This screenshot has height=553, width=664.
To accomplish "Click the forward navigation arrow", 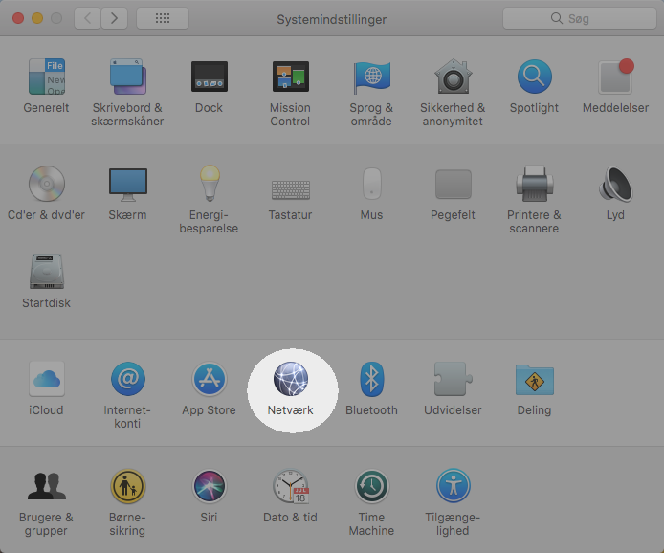I will [115, 18].
